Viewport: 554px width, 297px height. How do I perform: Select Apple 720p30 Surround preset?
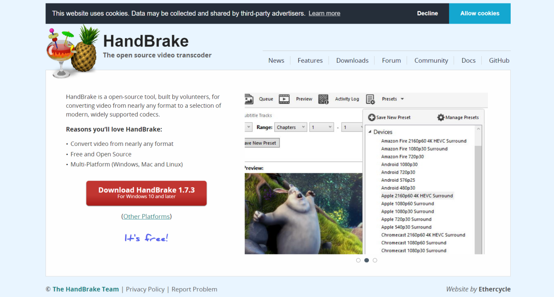406,219
